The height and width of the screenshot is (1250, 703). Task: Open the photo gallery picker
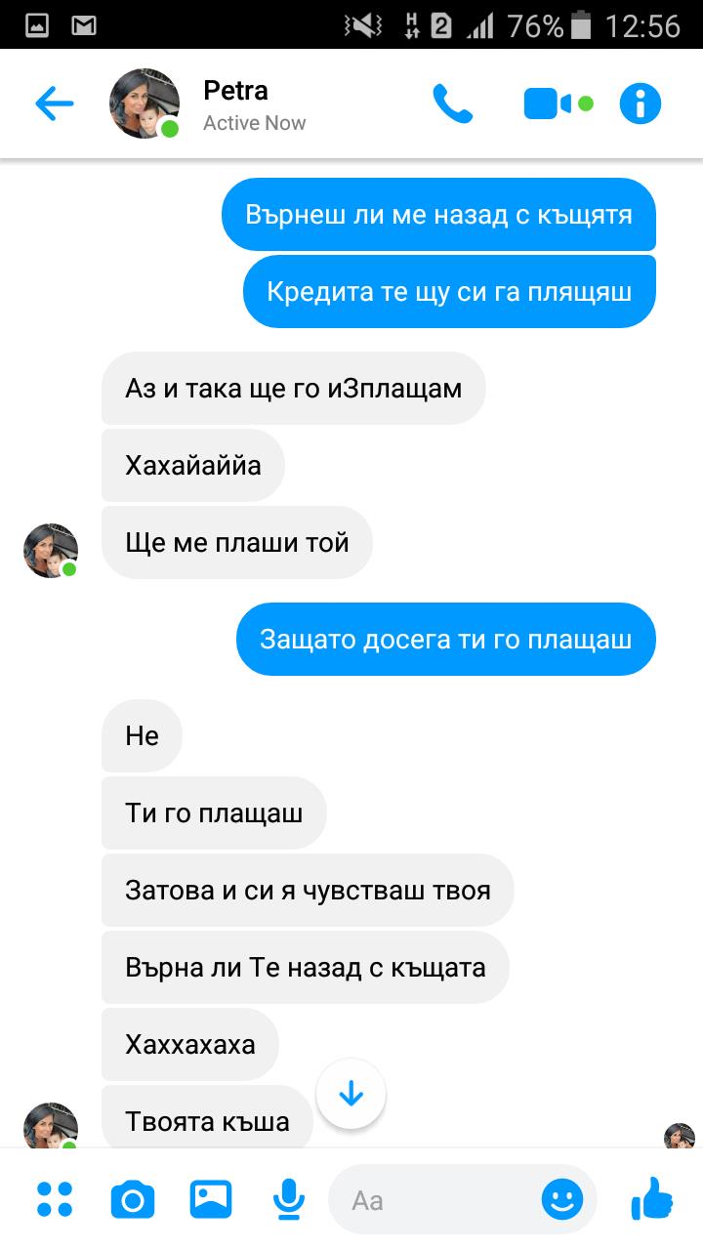211,1199
